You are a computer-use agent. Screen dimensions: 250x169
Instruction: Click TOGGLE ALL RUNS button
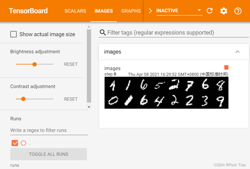[x=49, y=154]
